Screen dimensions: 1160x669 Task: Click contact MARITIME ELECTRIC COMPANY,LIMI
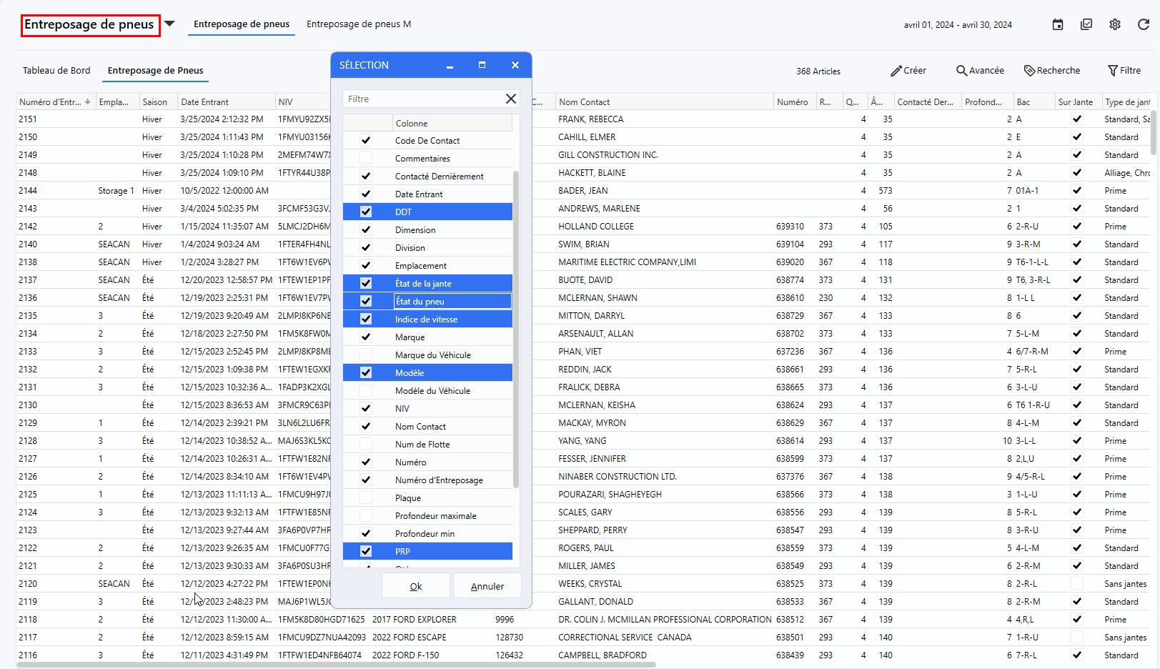click(x=627, y=262)
